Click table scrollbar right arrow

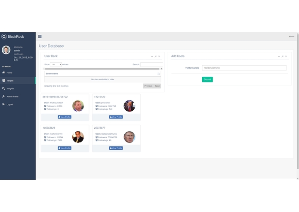(x=161, y=69)
